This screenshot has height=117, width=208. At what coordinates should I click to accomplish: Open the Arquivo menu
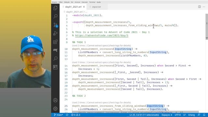click(x=54, y=2)
